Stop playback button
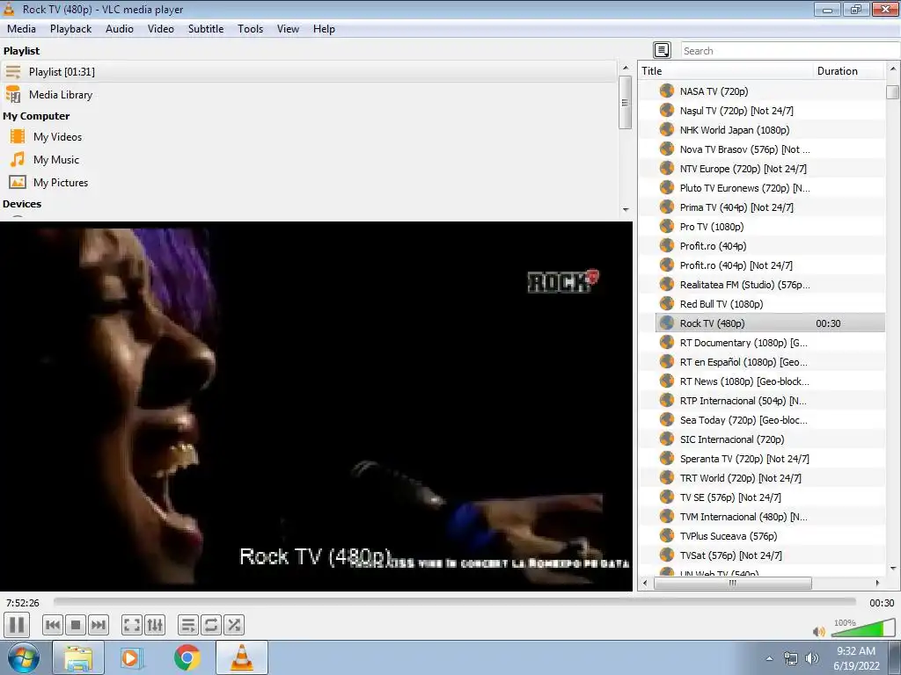This screenshot has height=675, width=901. (76, 625)
